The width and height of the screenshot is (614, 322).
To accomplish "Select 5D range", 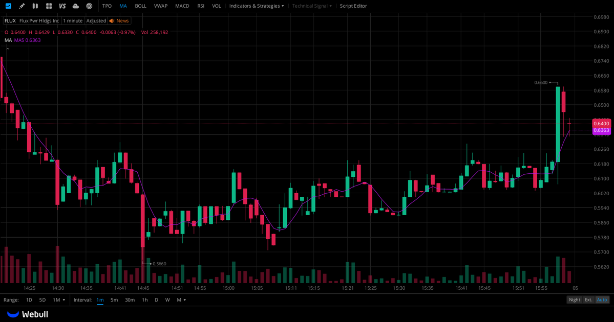I will click(43, 300).
